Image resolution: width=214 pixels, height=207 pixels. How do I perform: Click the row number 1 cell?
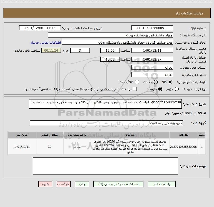(202, 147)
